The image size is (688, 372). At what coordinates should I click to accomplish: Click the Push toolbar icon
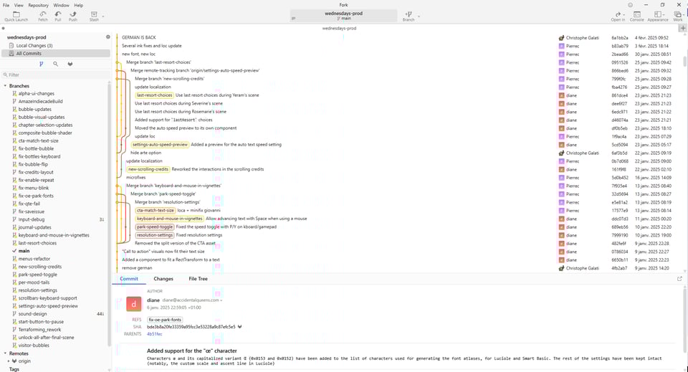coord(73,16)
